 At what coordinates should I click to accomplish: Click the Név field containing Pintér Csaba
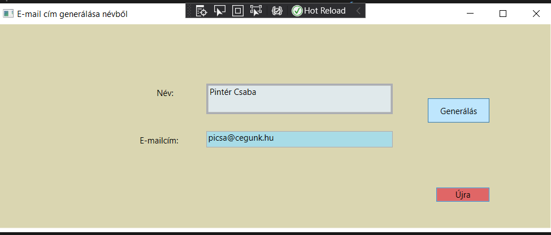coord(300,99)
